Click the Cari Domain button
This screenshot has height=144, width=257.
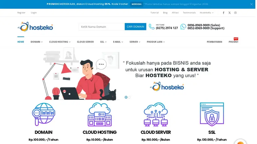[x=135, y=27]
